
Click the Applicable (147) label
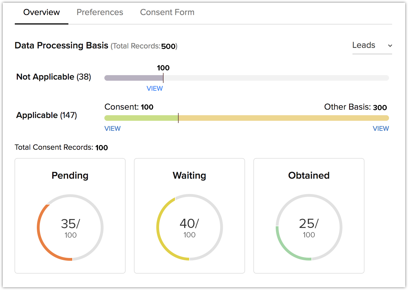point(46,115)
